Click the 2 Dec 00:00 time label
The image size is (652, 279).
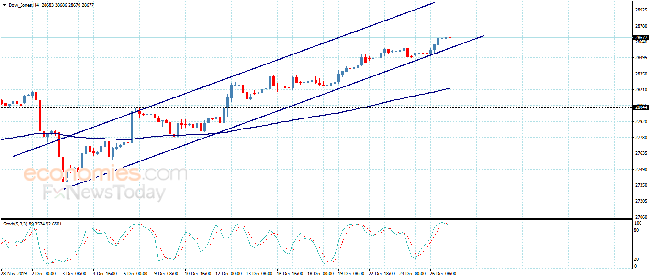tap(44, 274)
